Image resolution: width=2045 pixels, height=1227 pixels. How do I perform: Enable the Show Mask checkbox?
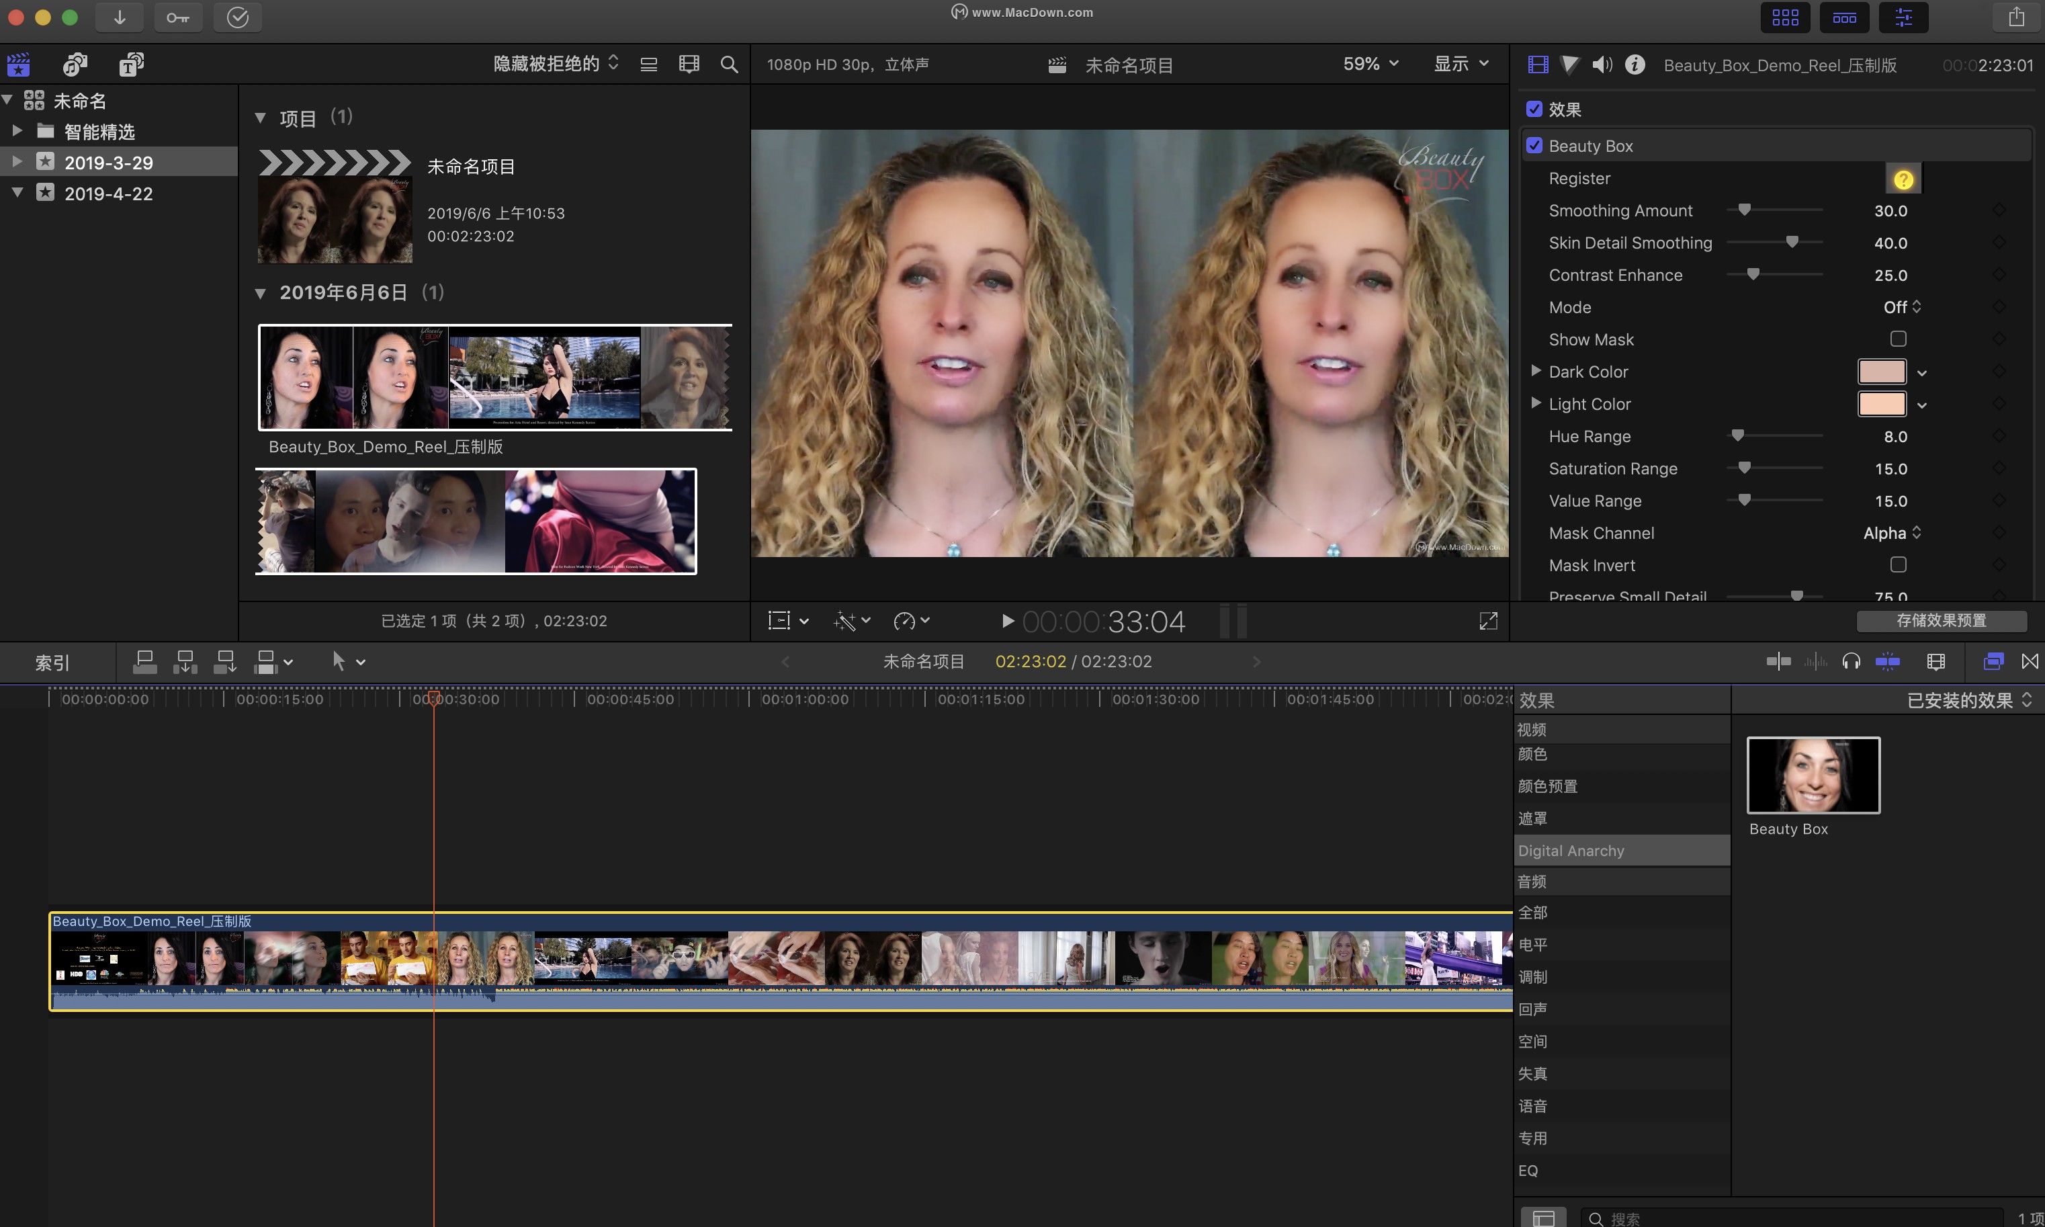(x=1898, y=339)
